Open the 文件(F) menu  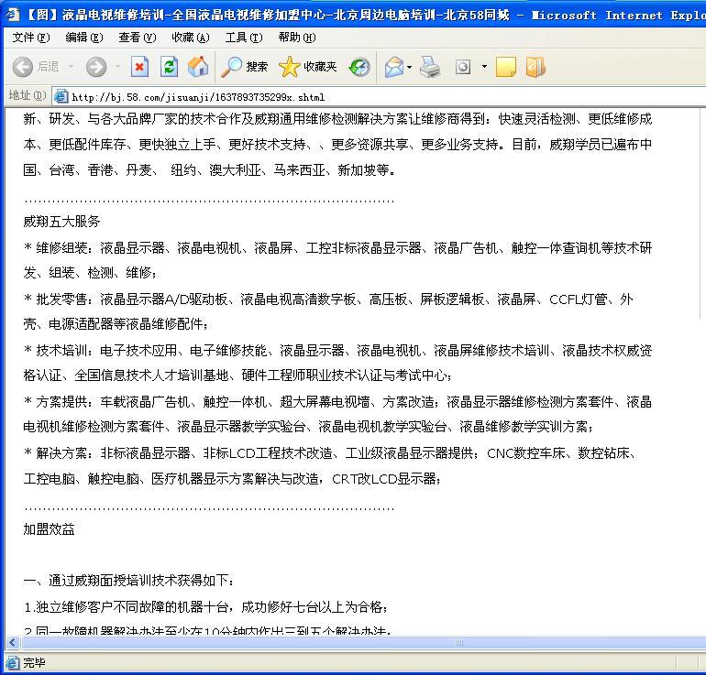pyautogui.click(x=31, y=38)
